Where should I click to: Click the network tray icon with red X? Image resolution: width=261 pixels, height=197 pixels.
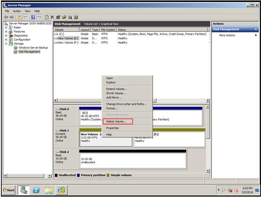[230, 190]
